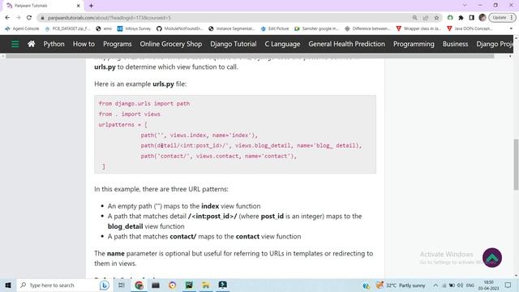519x292 pixels.
Task: Show more bookmarks overflow chevron
Action: [511, 28]
